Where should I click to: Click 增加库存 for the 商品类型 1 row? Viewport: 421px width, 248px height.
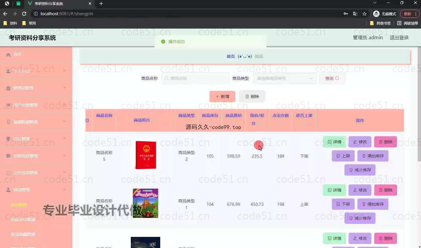pos(373,204)
